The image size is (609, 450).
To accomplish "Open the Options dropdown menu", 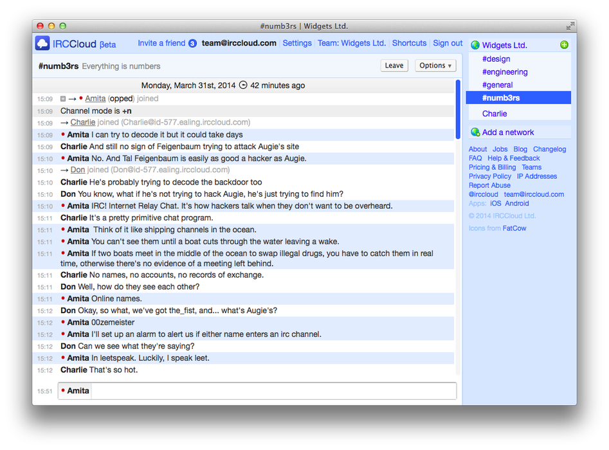I will click(x=435, y=66).
